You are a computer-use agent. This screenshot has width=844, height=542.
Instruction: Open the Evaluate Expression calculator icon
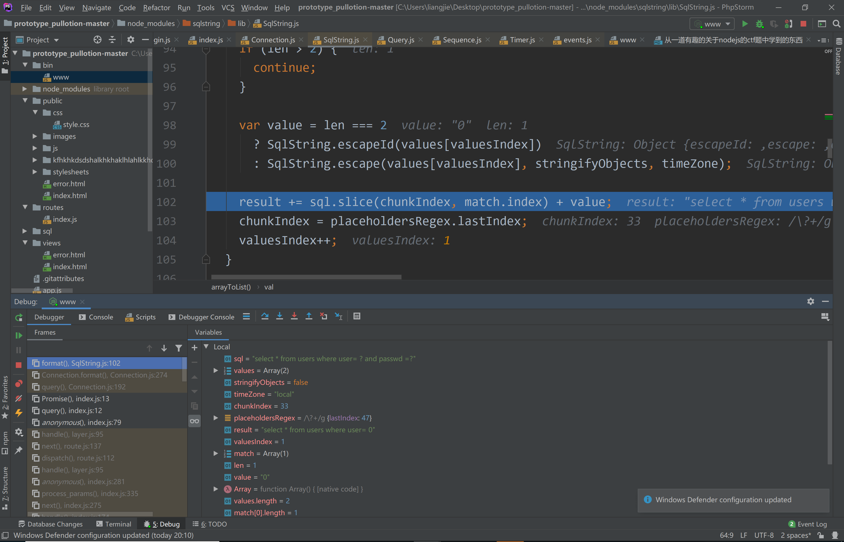pos(357,316)
